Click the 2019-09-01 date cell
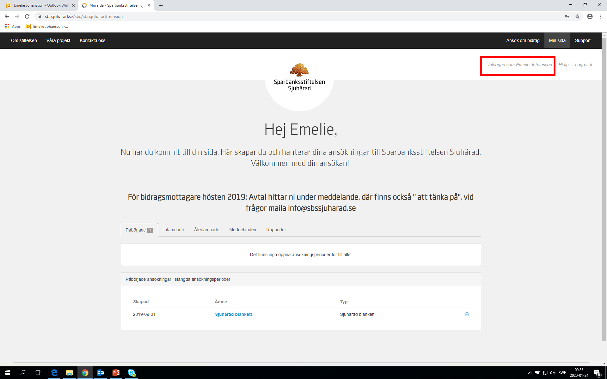607x379 pixels. [144, 314]
